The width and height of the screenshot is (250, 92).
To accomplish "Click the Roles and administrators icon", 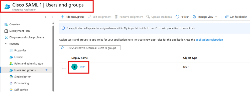I will [11, 64].
